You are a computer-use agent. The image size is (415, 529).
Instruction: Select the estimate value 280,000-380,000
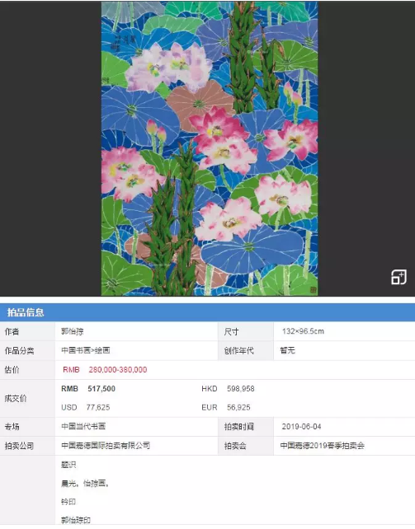tap(118, 370)
